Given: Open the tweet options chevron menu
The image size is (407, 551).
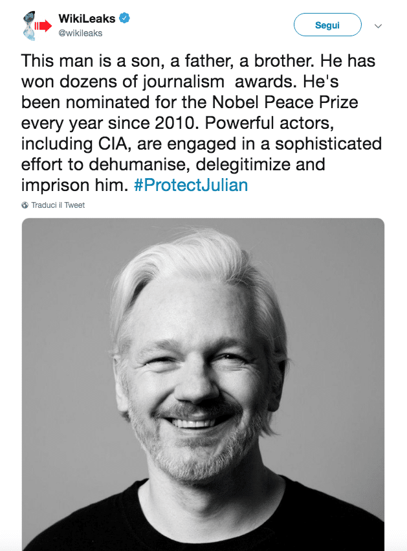Looking at the screenshot, I should click(379, 27).
